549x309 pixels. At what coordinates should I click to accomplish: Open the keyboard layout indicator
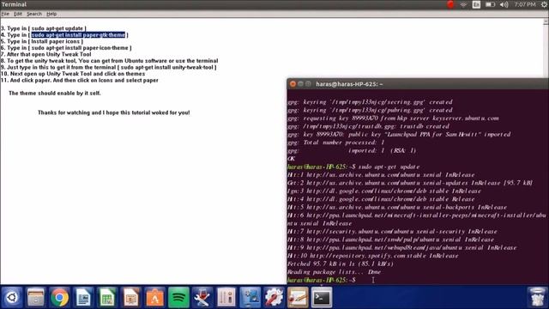pos(476,4)
